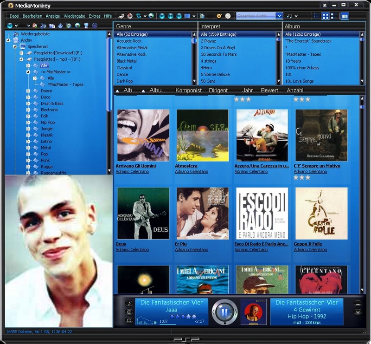This screenshot has height=344, width=371.
Task: Switch to detailed tiles view mode
Action: (333, 16)
